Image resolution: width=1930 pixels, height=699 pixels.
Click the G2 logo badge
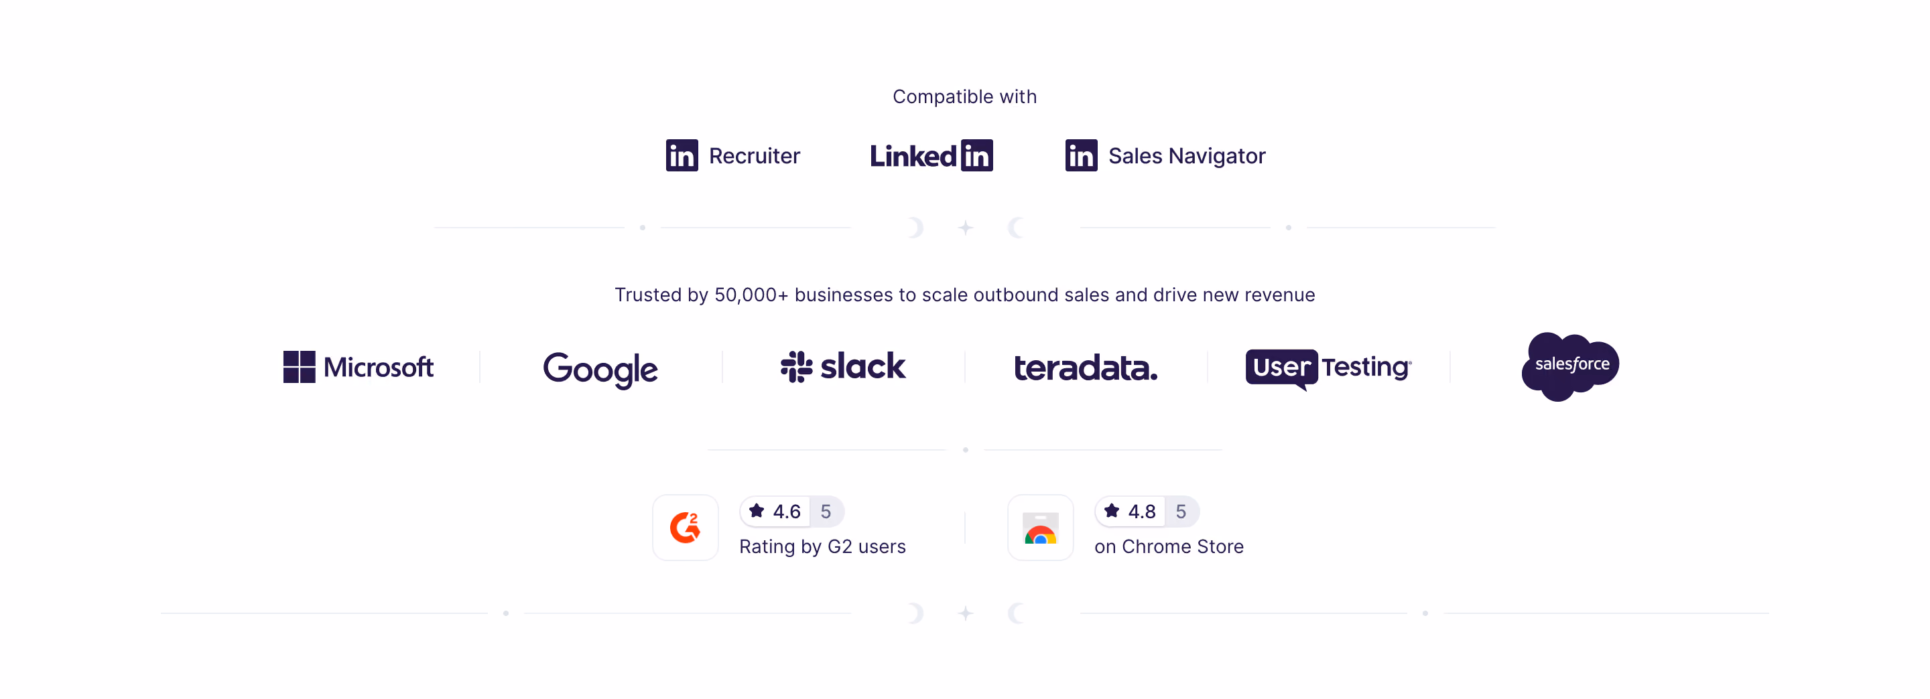click(x=686, y=528)
